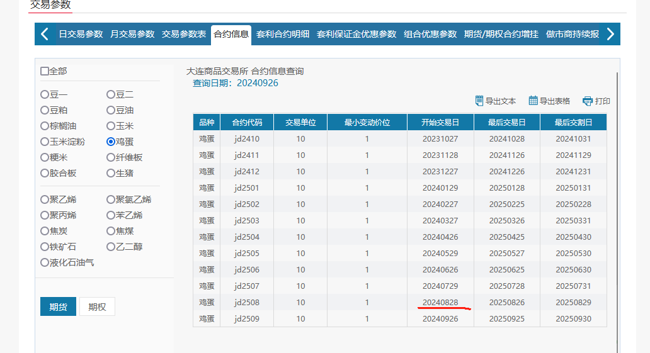Image resolution: width=650 pixels, height=353 pixels.
Task: Select the 玉米 radio button
Action: coord(110,126)
